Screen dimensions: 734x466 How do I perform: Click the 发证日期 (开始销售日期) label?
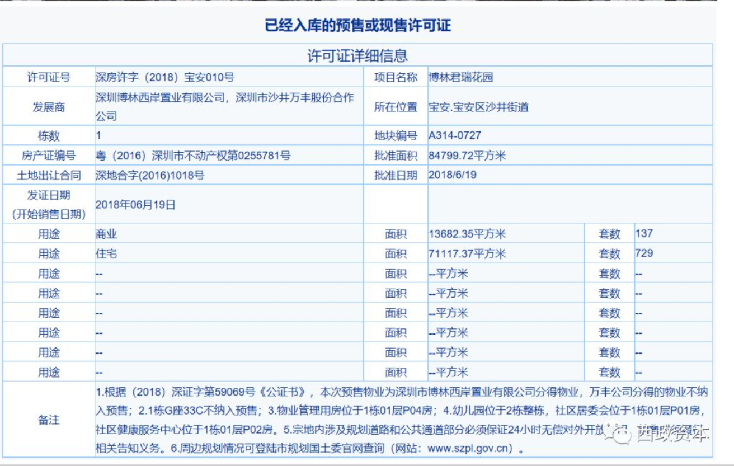(x=49, y=204)
